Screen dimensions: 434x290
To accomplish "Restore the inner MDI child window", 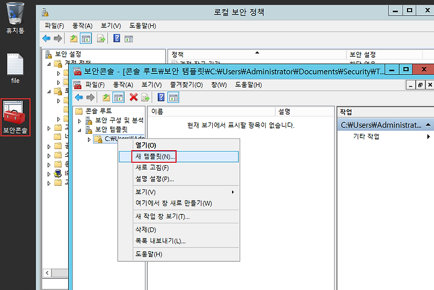I will (420, 84).
